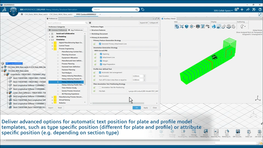Viewport: 263px width, 148px height.
Task: Select the last Display part icon
Action: (x=233, y=27)
